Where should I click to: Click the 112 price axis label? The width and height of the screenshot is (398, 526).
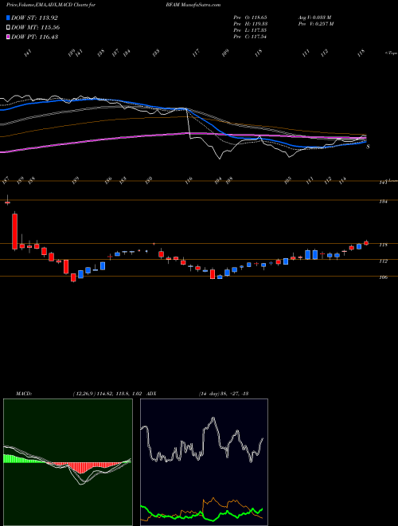384,261
